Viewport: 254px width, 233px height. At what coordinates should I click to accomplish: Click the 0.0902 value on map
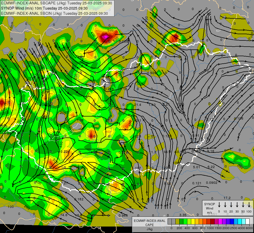click(212, 183)
